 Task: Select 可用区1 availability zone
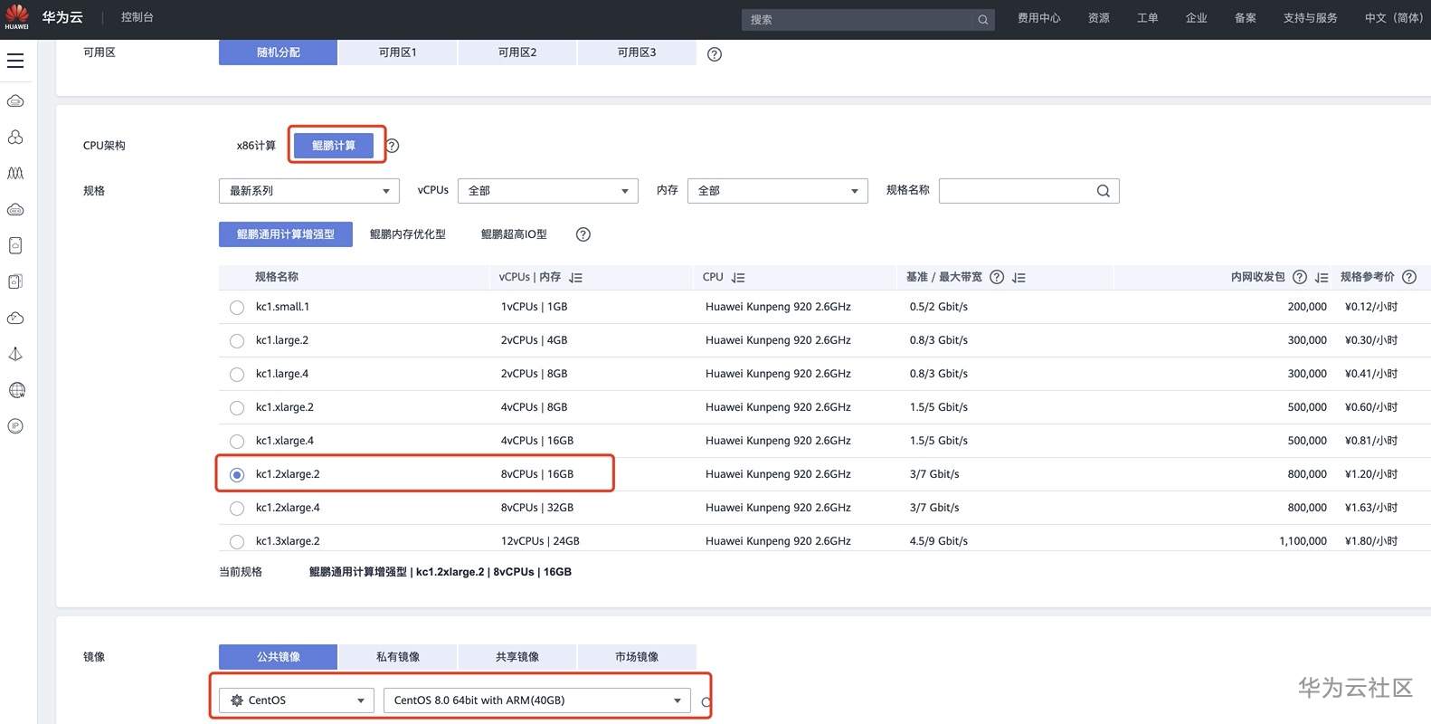click(398, 52)
